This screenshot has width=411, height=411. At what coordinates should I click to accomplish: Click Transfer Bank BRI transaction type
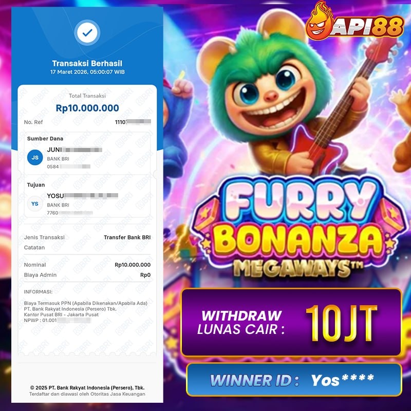[127, 237]
